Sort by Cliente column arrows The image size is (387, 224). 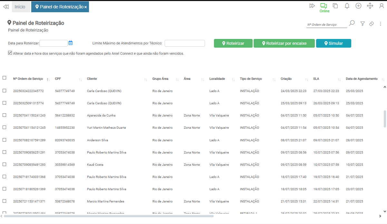(146, 79)
